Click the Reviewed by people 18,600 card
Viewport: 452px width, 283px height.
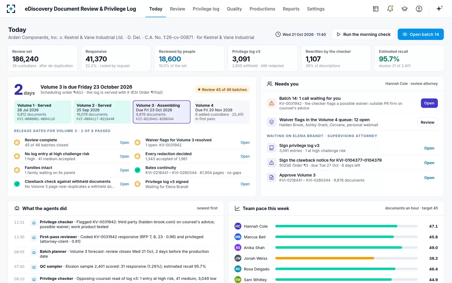click(x=189, y=58)
